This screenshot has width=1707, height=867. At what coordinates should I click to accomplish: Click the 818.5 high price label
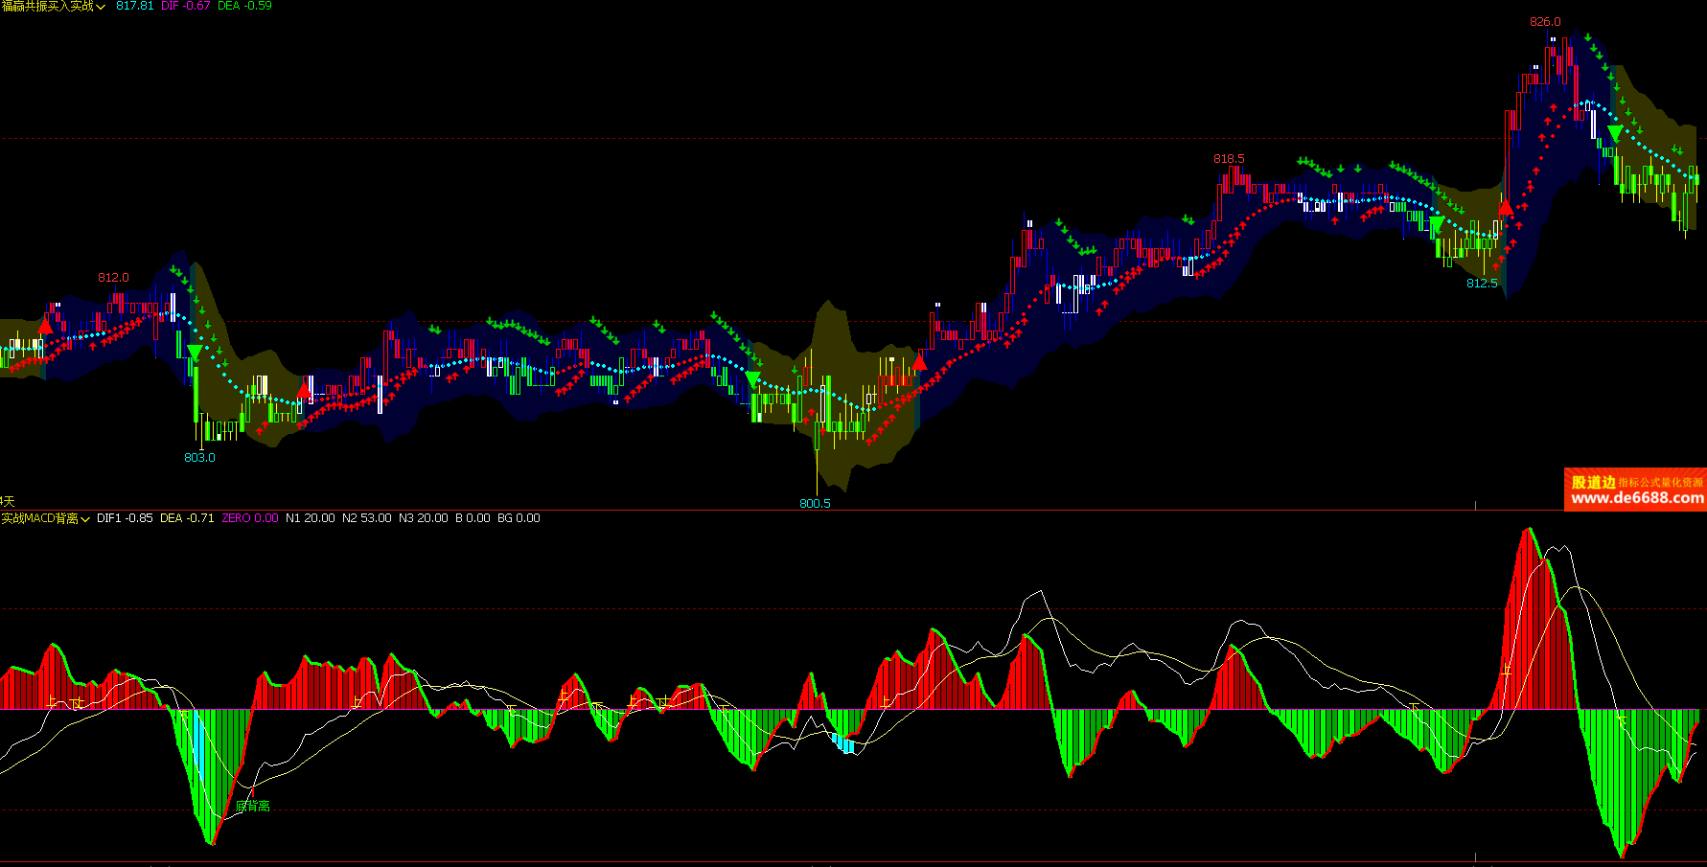(x=1229, y=159)
